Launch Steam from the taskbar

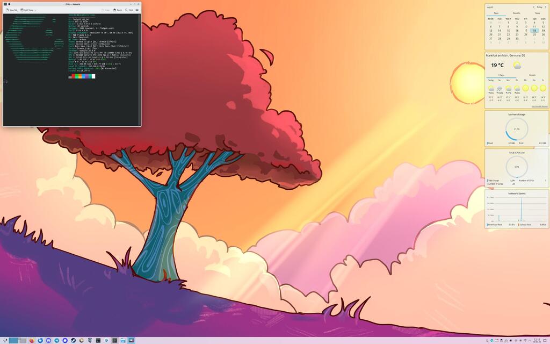73,340
